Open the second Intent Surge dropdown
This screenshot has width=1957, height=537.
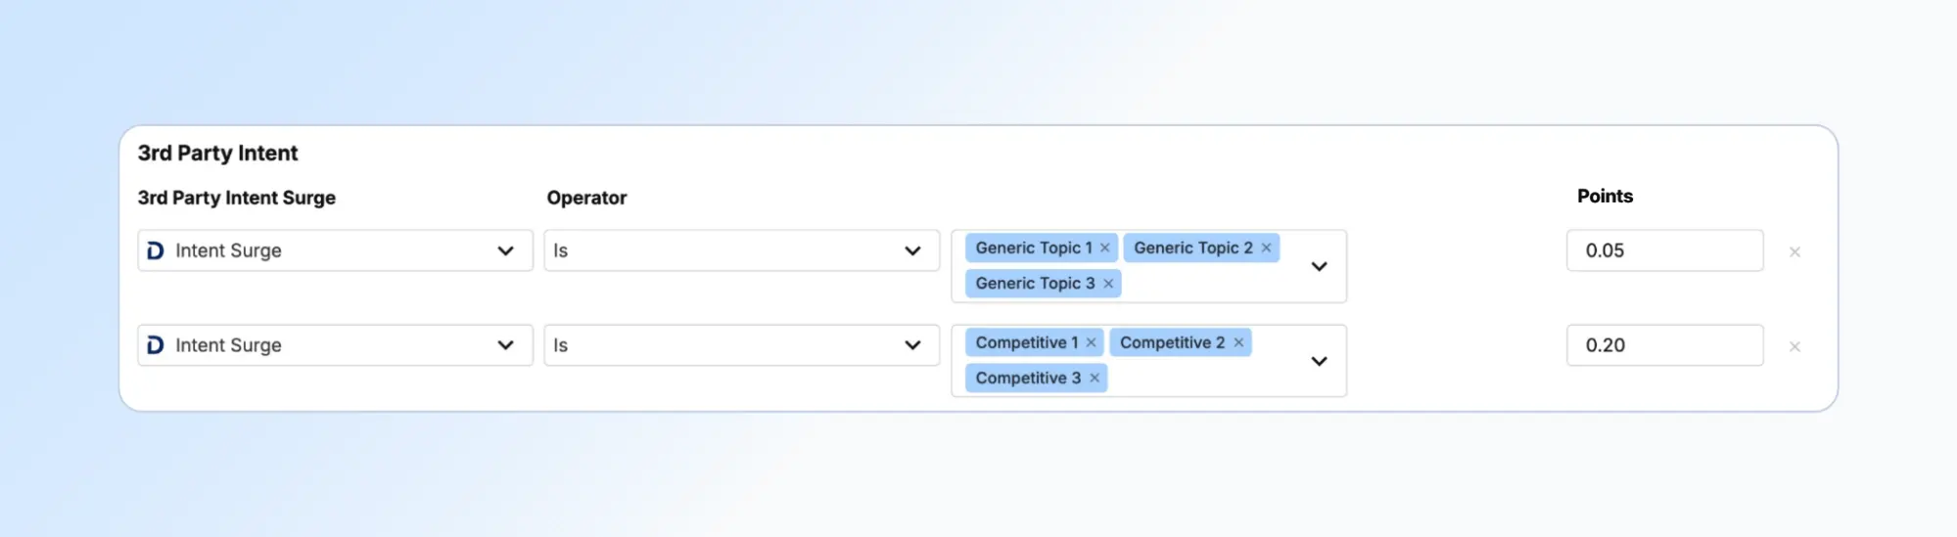pyautogui.click(x=505, y=345)
